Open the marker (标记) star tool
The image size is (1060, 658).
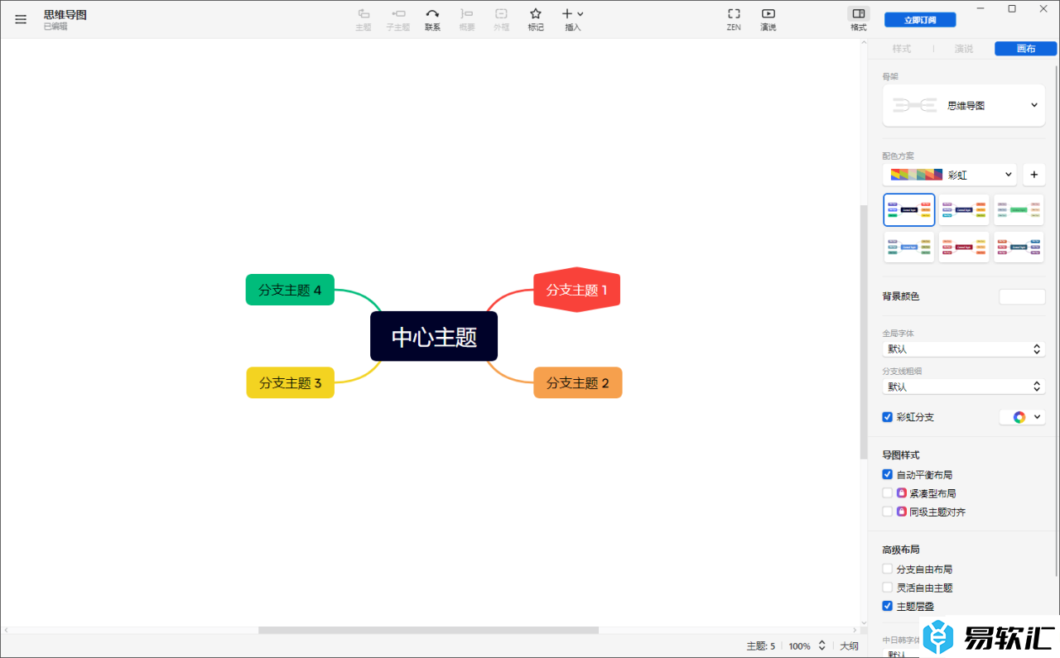point(536,19)
